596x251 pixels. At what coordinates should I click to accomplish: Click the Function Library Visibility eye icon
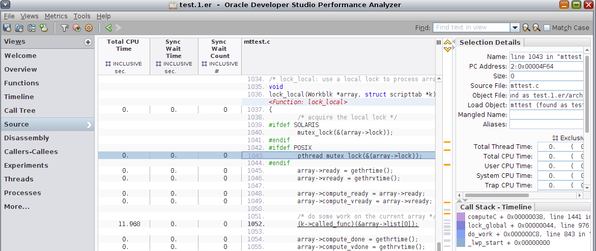click(77, 27)
